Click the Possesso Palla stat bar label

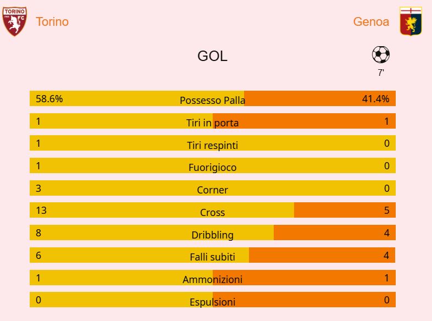tap(212, 100)
